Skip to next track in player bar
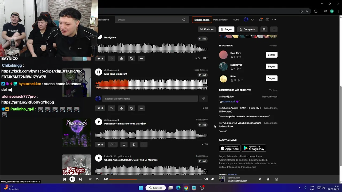This screenshot has width=342, height=192. tap(80, 179)
